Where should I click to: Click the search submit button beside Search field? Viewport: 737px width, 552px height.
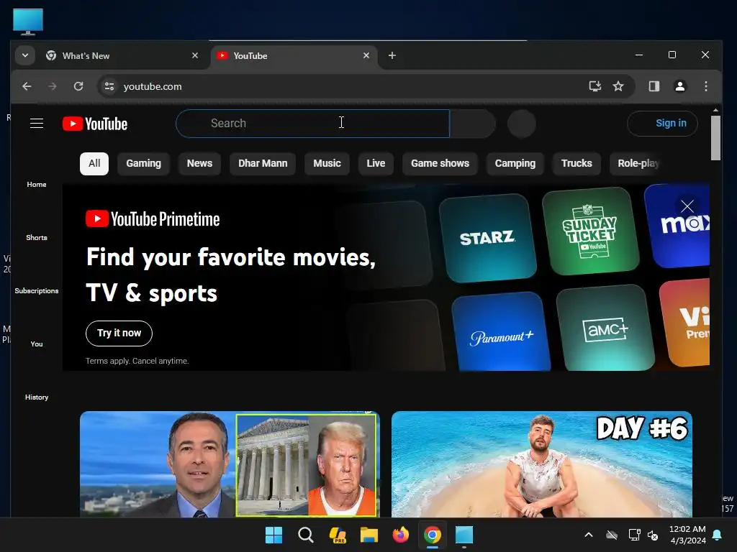(x=472, y=124)
